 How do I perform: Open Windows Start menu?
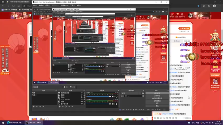[x=3, y=122]
